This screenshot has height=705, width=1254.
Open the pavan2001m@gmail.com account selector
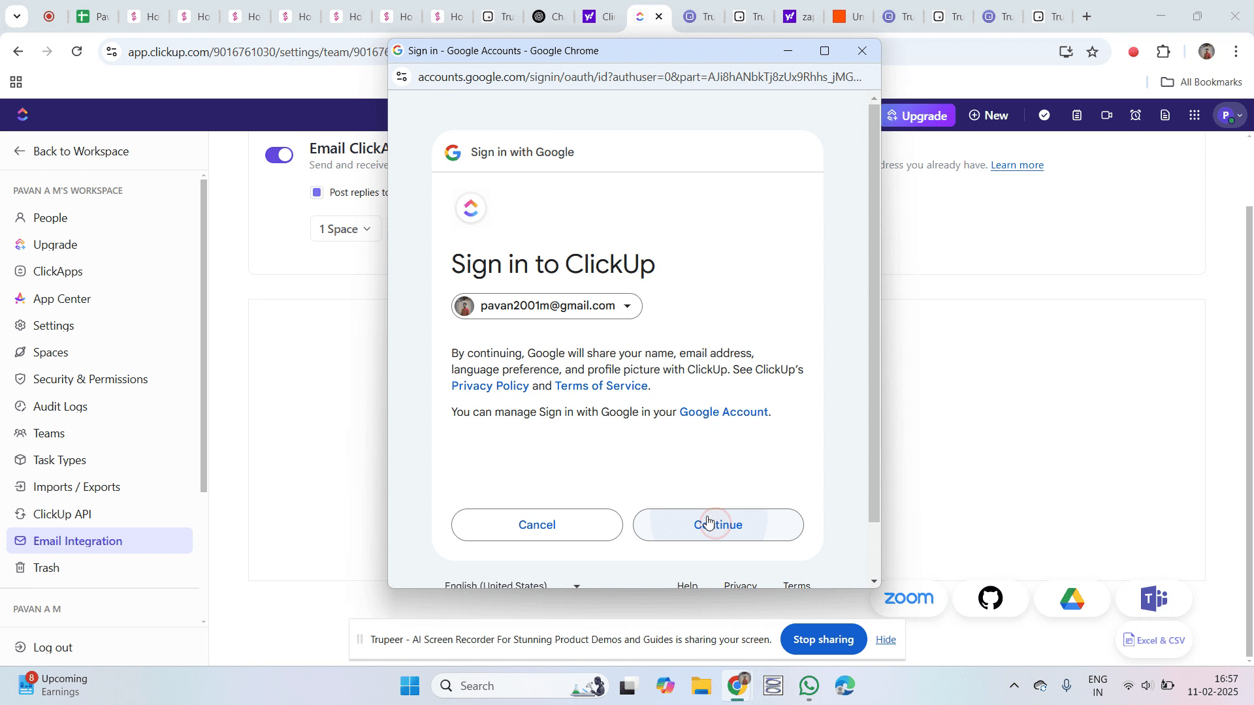tap(547, 306)
